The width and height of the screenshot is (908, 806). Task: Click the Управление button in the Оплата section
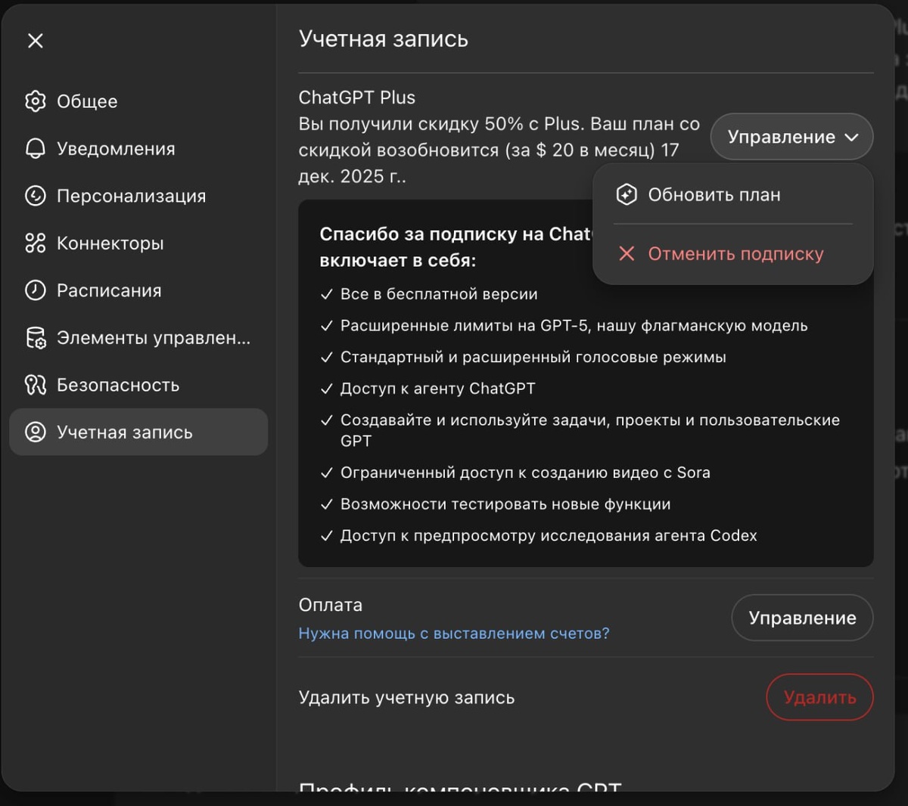(802, 618)
